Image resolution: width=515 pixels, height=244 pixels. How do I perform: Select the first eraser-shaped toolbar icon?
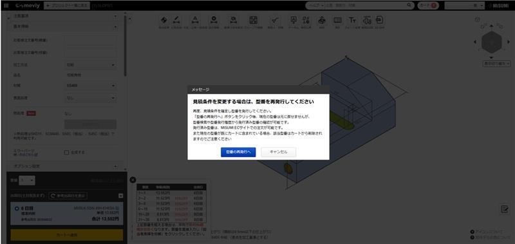tap(164, 21)
